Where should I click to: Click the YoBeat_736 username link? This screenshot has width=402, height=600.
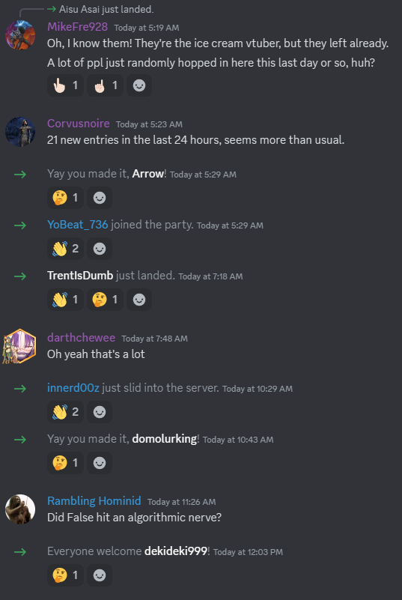click(78, 225)
